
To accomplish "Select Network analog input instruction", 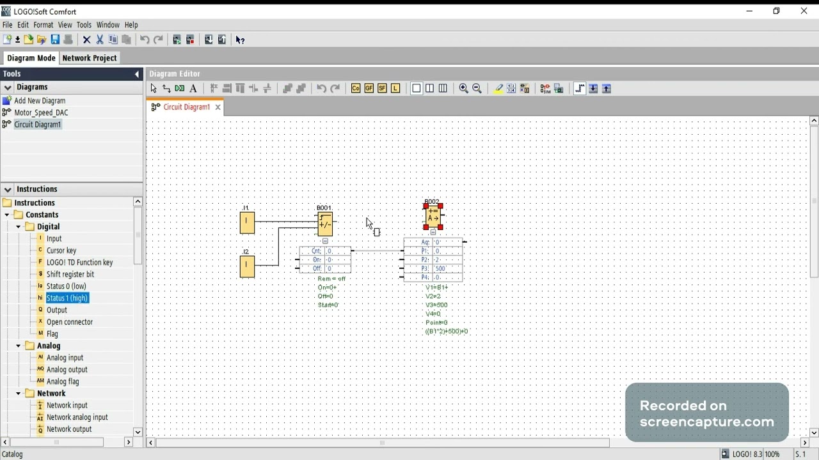I will [77, 417].
